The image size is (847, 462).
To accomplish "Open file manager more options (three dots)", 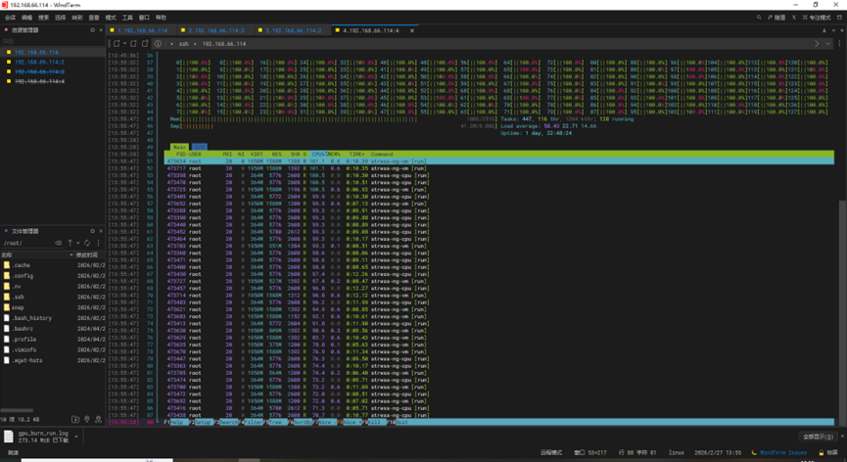I will pos(98,243).
